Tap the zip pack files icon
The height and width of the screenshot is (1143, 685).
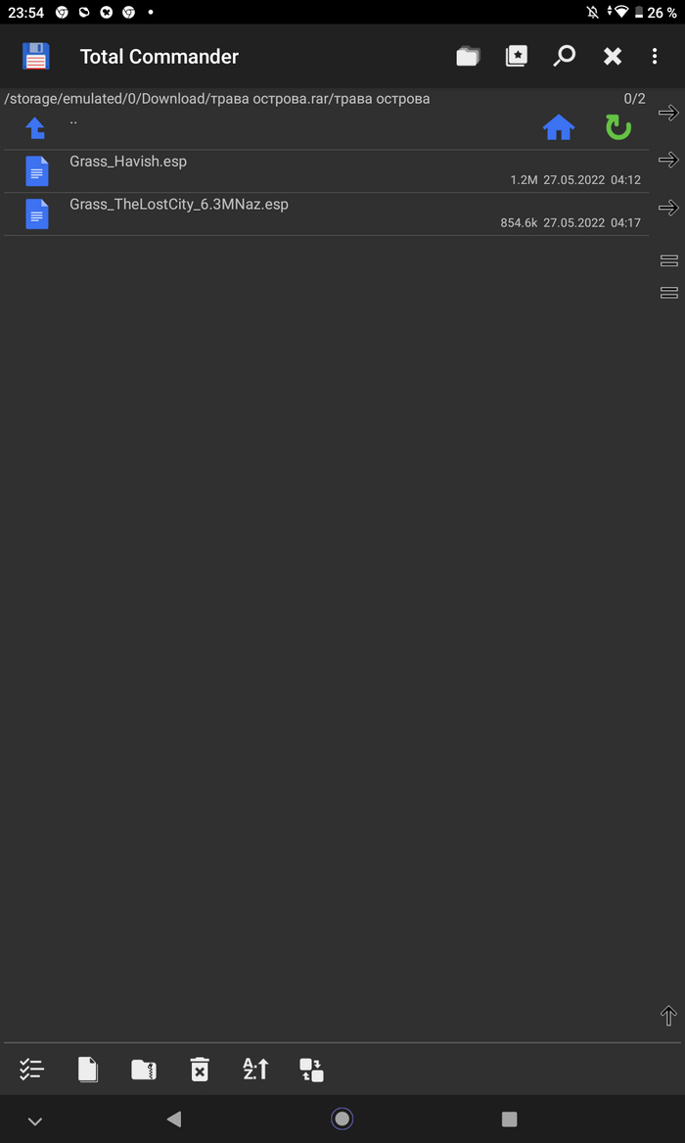(144, 1070)
